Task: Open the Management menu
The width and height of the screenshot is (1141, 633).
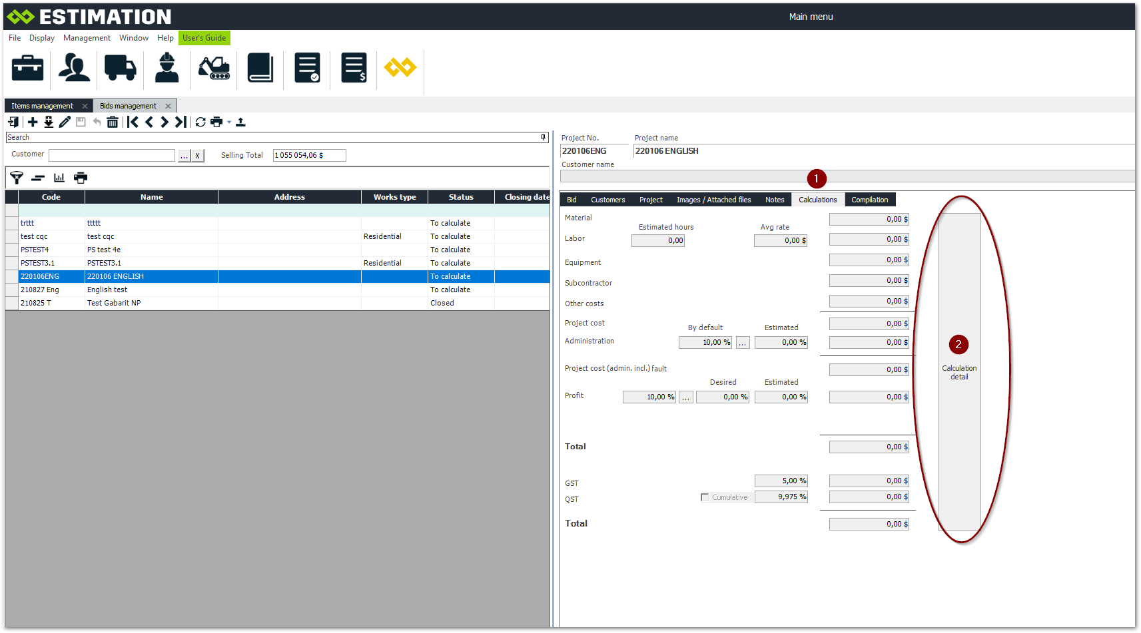Action: click(x=87, y=38)
